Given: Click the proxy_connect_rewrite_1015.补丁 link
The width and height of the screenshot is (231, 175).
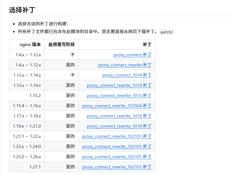Looking at the screenshot, I should tap(119, 96).
